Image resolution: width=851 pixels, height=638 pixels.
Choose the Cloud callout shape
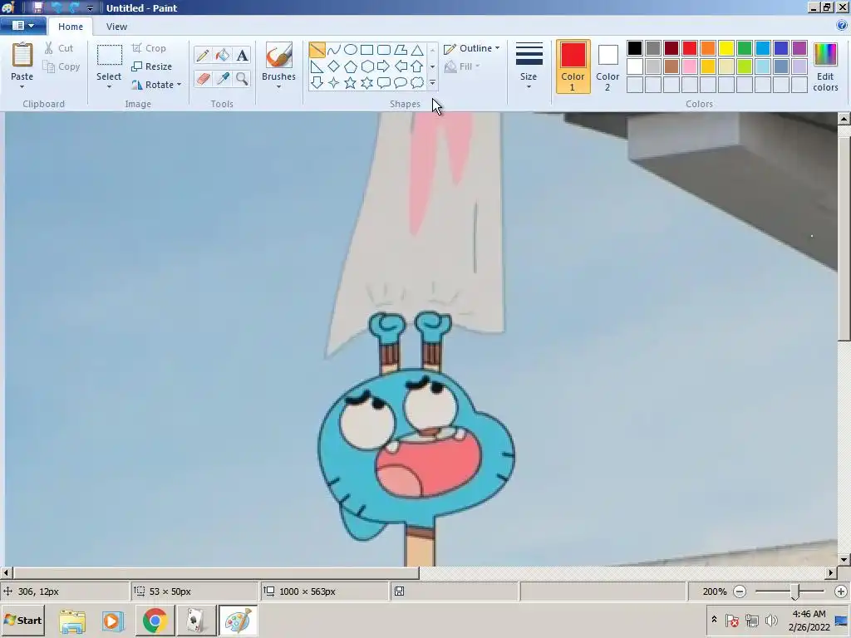coord(417,82)
